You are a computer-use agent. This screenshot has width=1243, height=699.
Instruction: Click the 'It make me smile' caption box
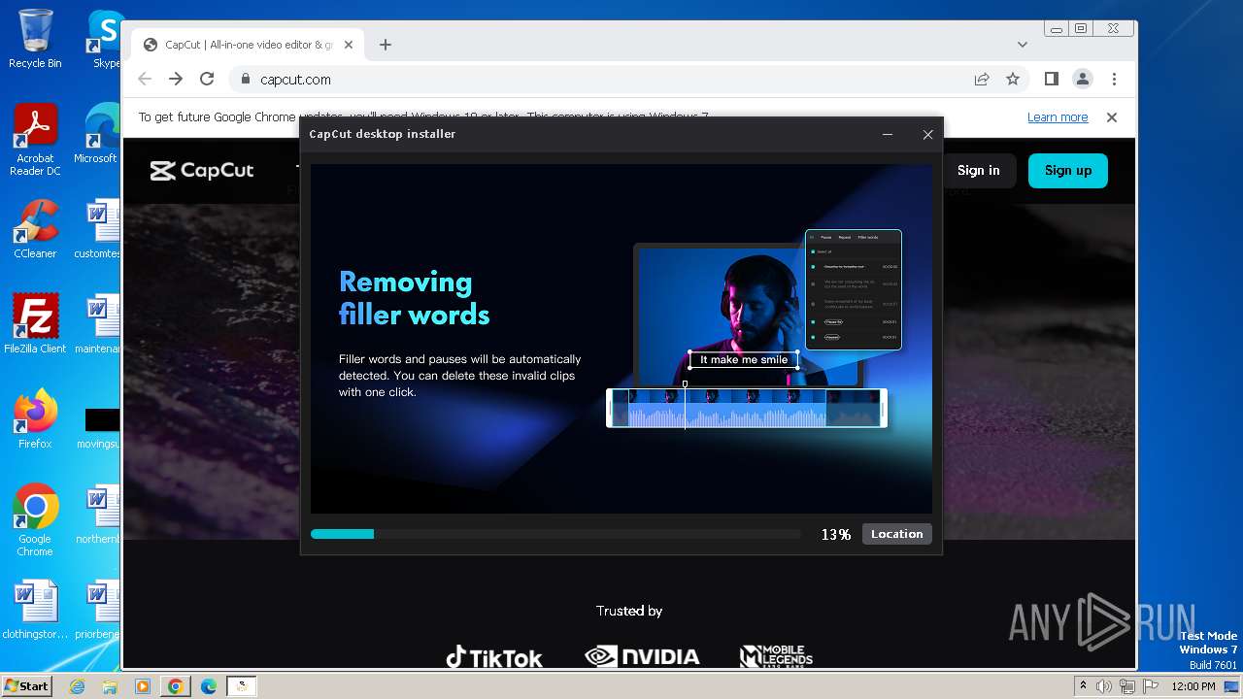click(744, 360)
